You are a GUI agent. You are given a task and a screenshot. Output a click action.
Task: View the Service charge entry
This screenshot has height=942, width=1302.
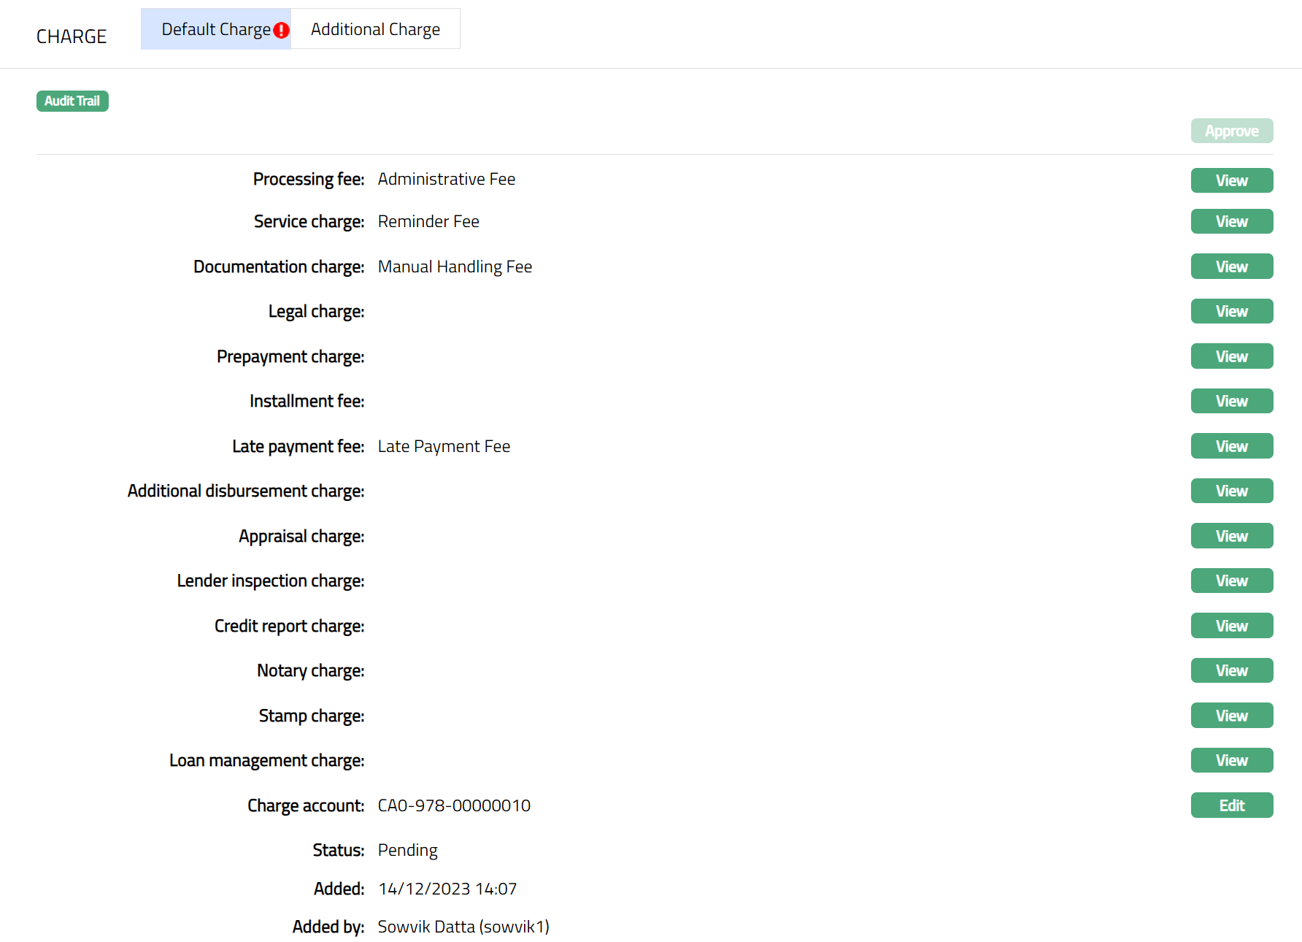[x=1231, y=221]
